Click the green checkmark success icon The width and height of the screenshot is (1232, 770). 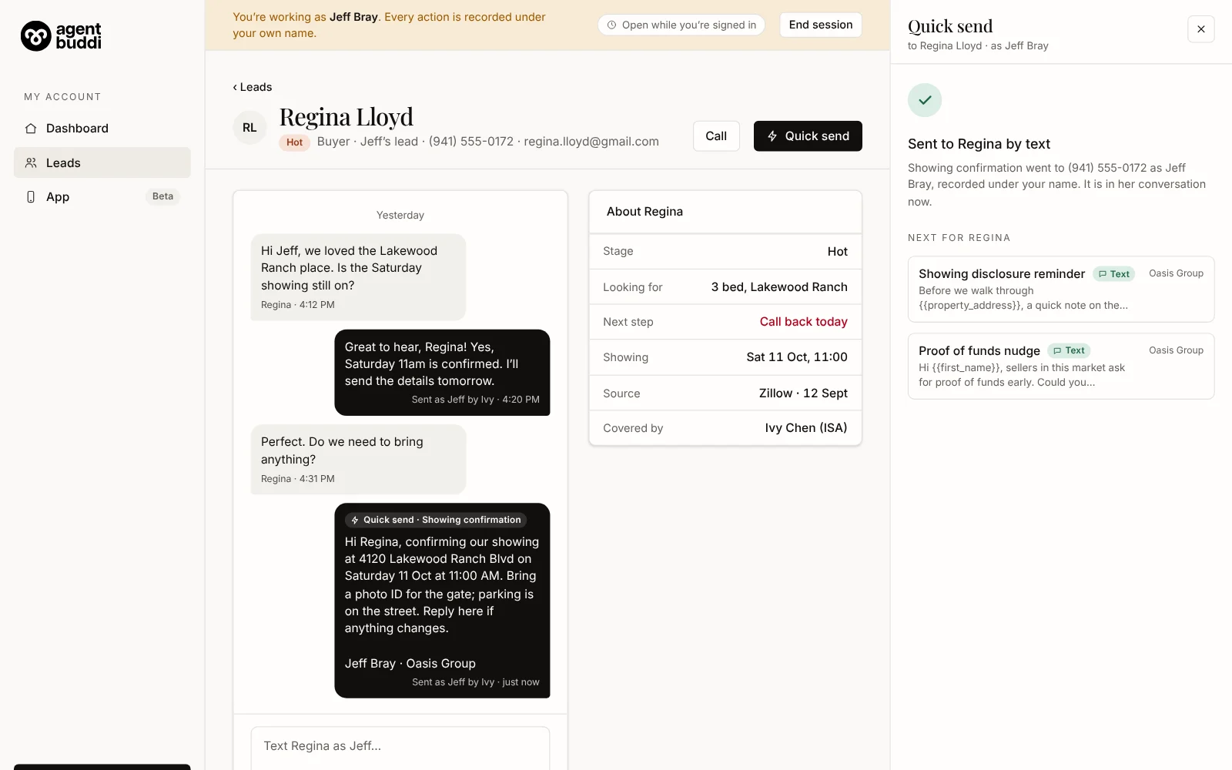click(925, 100)
